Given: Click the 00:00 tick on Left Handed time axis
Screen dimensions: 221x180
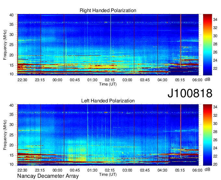Looking at the screenshot, I should (58, 170).
